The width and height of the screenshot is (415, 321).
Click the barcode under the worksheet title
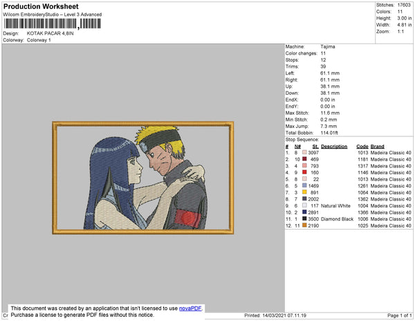(52, 24)
